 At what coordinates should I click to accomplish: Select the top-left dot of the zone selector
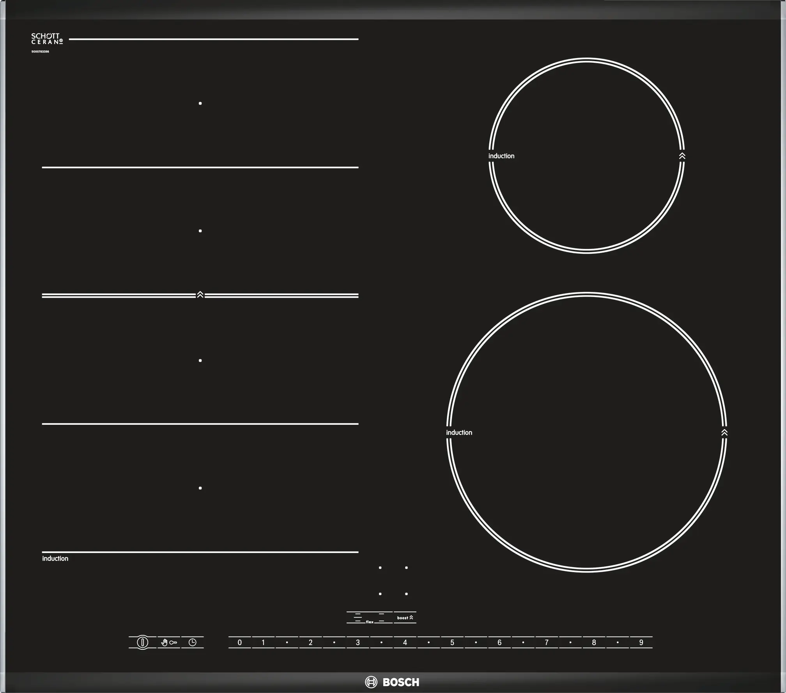pos(380,568)
